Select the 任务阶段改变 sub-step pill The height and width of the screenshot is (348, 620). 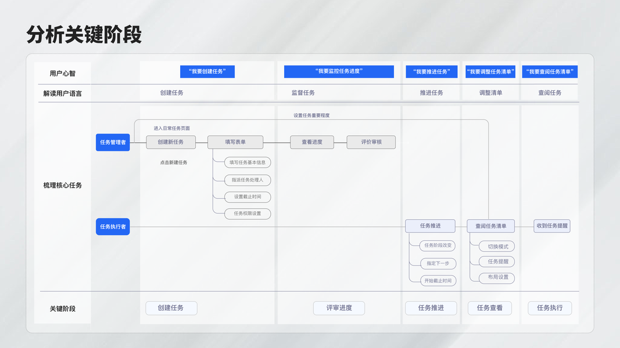coord(438,245)
